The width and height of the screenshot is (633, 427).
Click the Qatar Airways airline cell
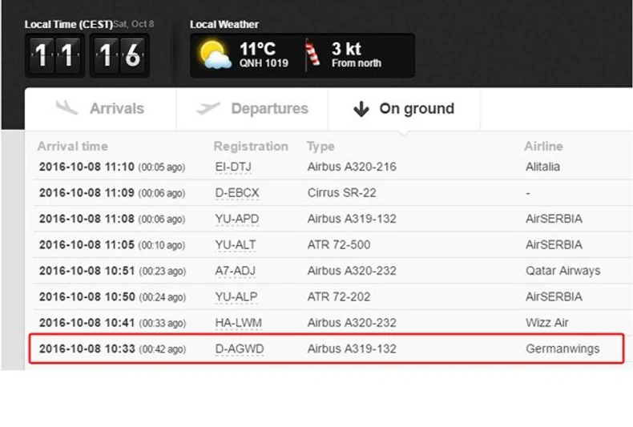point(562,271)
